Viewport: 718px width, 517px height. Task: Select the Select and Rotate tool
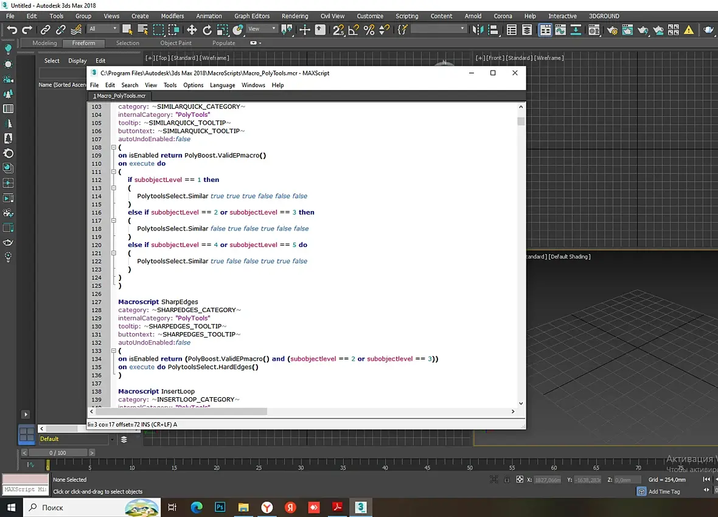(207, 29)
